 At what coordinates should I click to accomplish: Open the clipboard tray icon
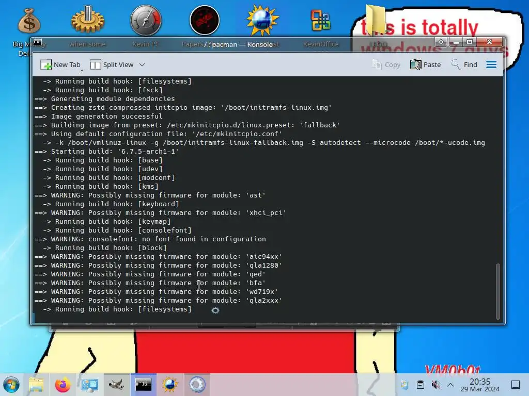421,385
